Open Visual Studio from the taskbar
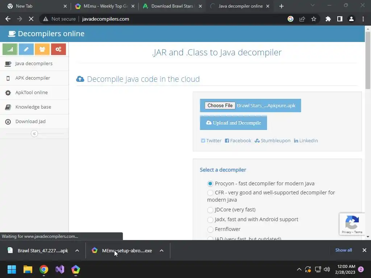The height and width of the screenshot is (278, 371). (x=60, y=269)
